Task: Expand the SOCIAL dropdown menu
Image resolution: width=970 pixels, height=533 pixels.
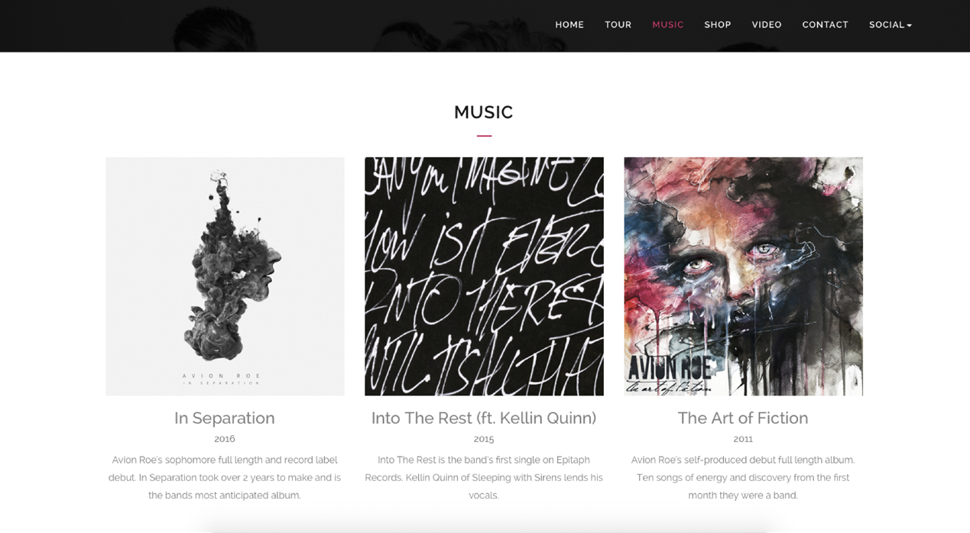Action: pos(891,25)
